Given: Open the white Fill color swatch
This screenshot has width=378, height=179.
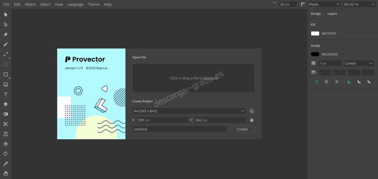Looking at the screenshot, I should 315,34.
